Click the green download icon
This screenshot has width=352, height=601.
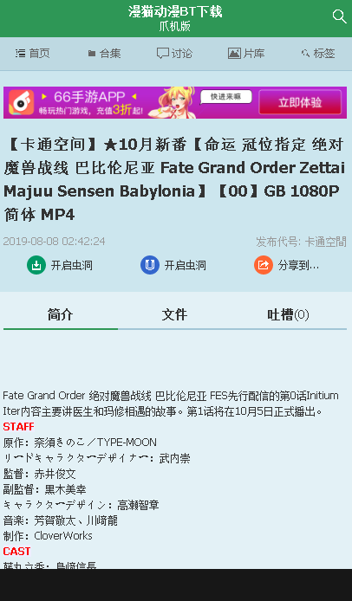(36, 265)
